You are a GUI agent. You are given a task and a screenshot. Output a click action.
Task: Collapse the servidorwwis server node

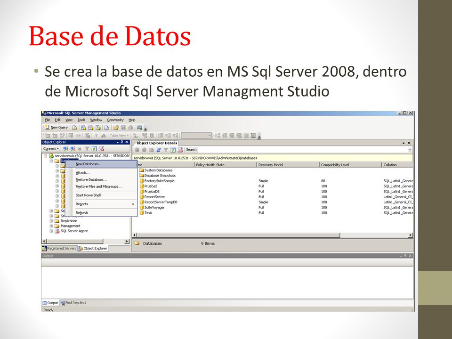point(45,156)
